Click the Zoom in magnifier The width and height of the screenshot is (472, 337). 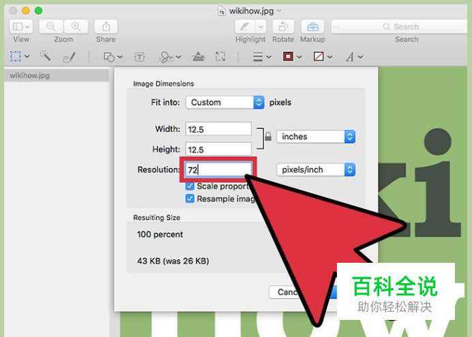coord(76,27)
